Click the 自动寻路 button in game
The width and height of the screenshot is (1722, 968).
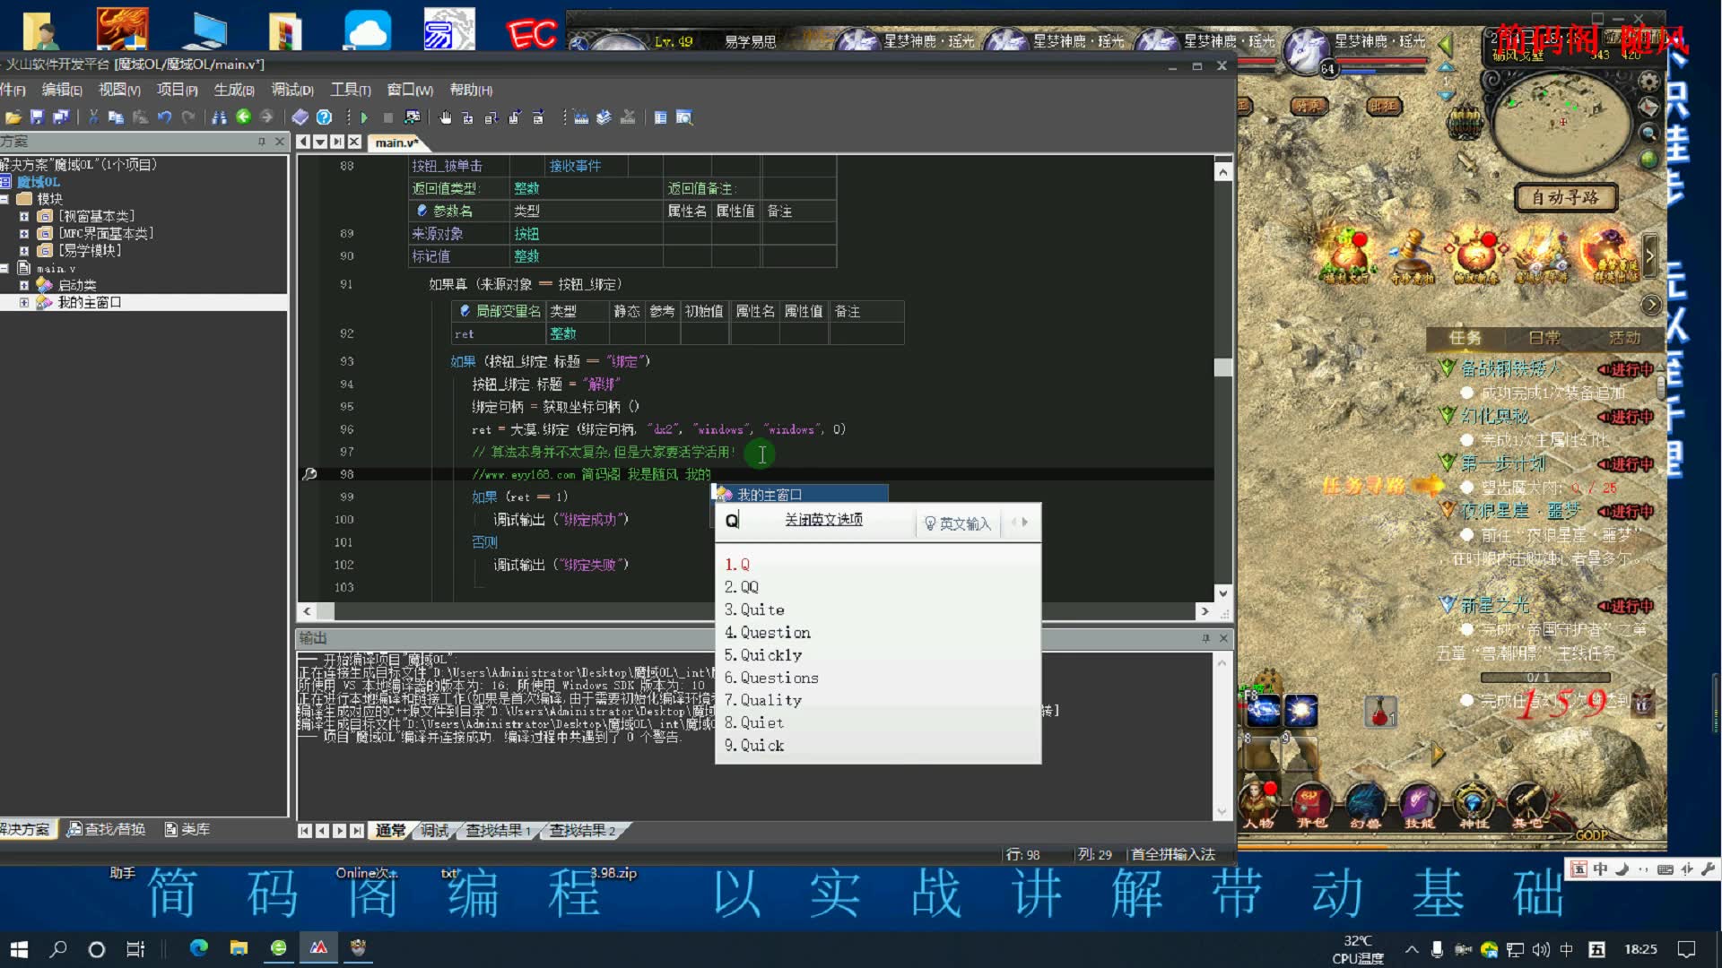(x=1565, y=197)
